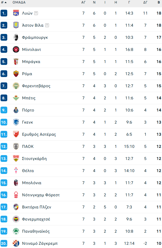This screenshot has width=162, height=248.
Task: Select the Γκενκ team badge
Action: coord(15,122)
